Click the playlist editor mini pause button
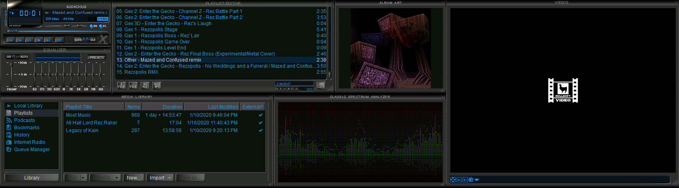 pos(285,89)
